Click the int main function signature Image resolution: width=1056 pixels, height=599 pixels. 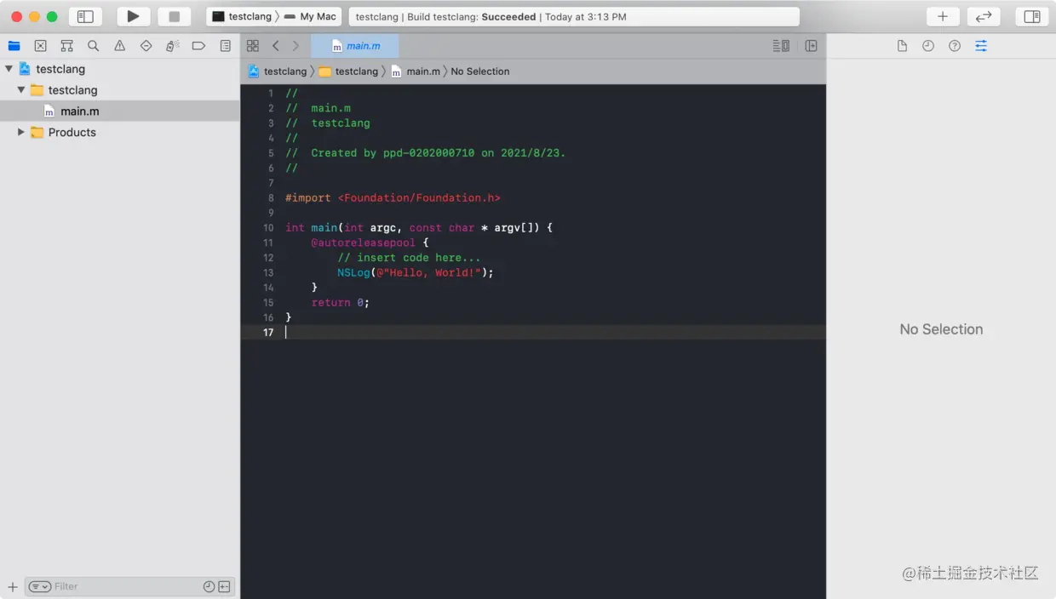pos(419,227)
